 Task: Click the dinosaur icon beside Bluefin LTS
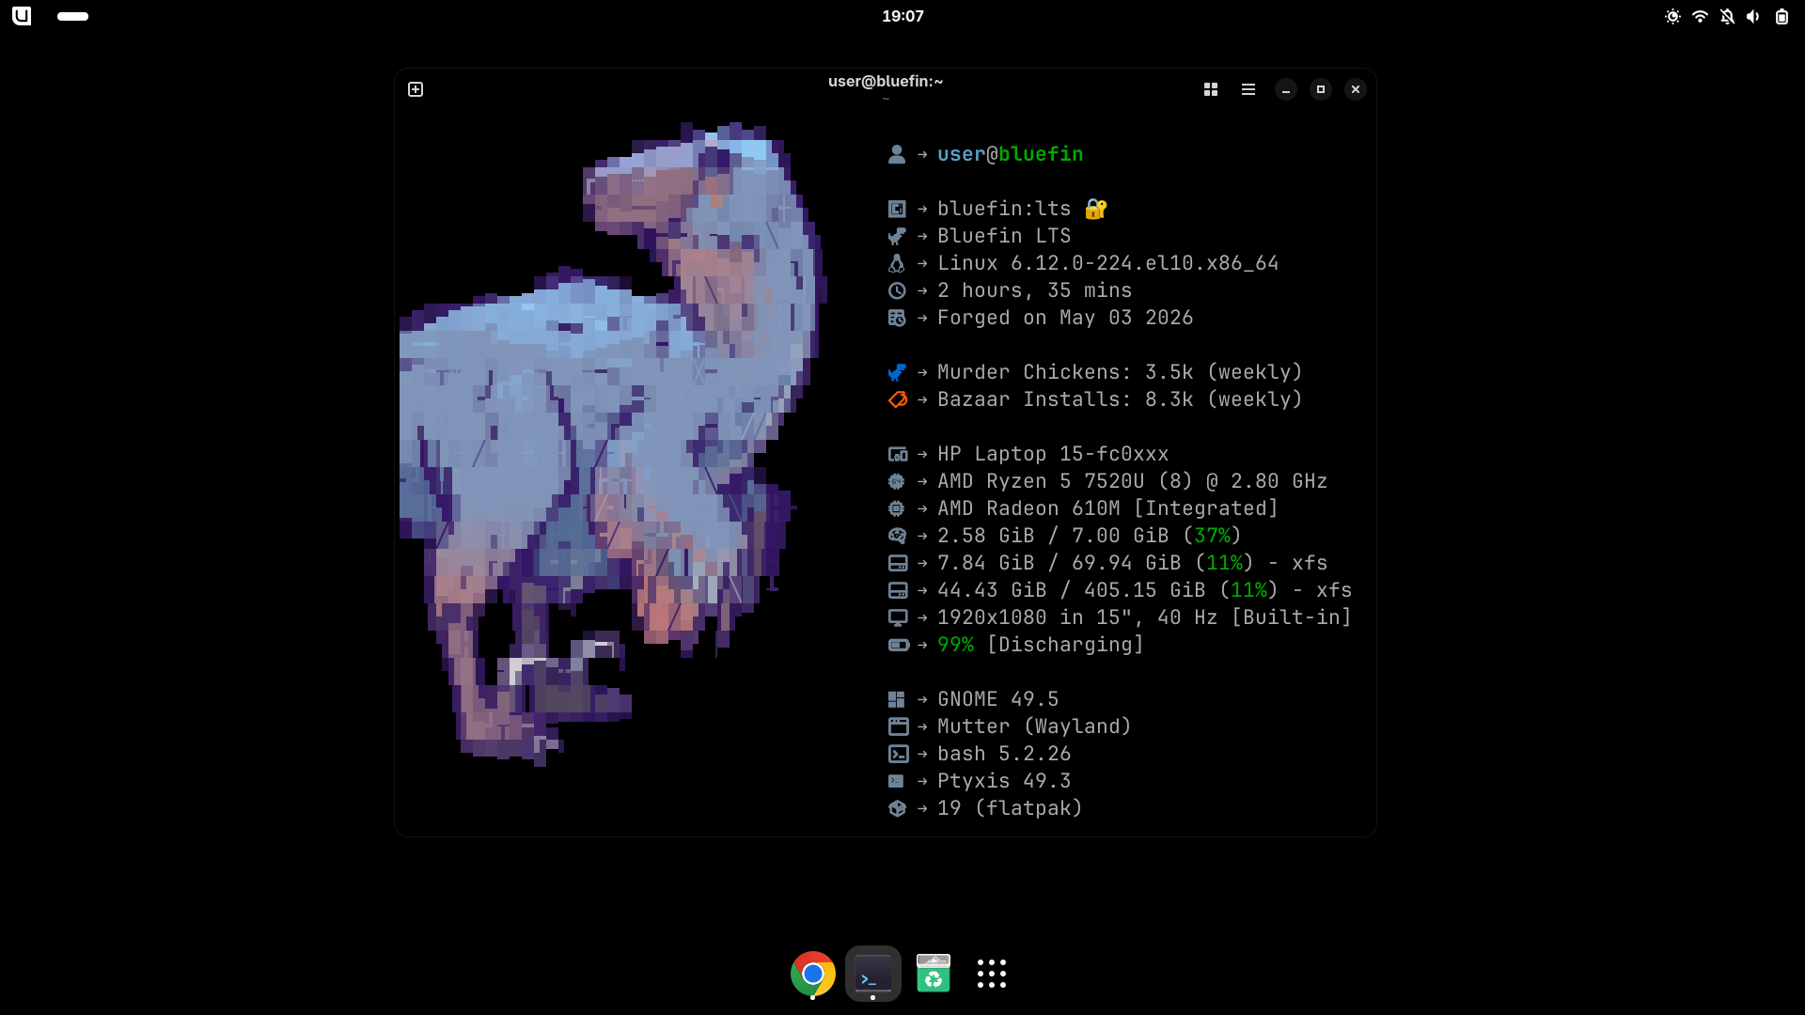coord(897,236)
